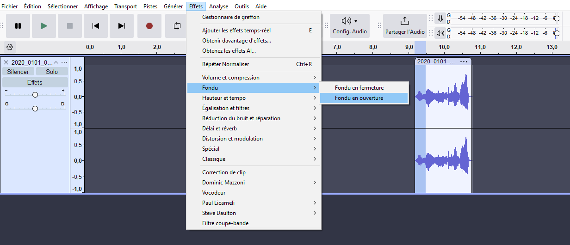Start recording with the red Record button
Viewport: 570px width, 245px height.
[149, 26]
